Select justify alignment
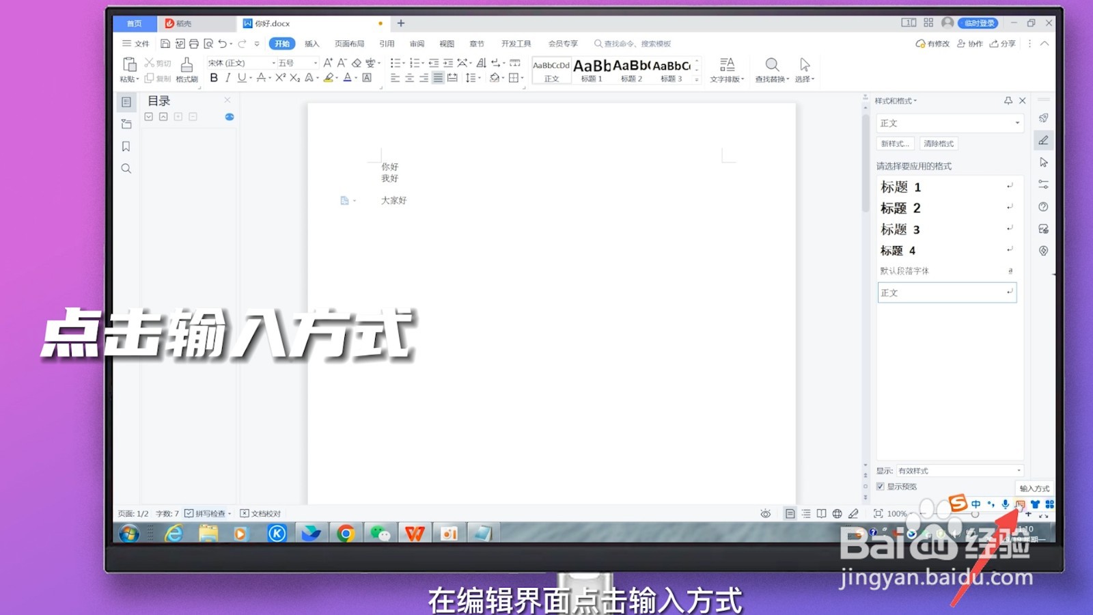 438,78
